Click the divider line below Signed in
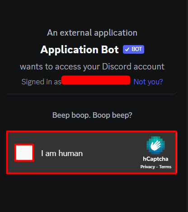188x212 pixels. coord(92,94)
